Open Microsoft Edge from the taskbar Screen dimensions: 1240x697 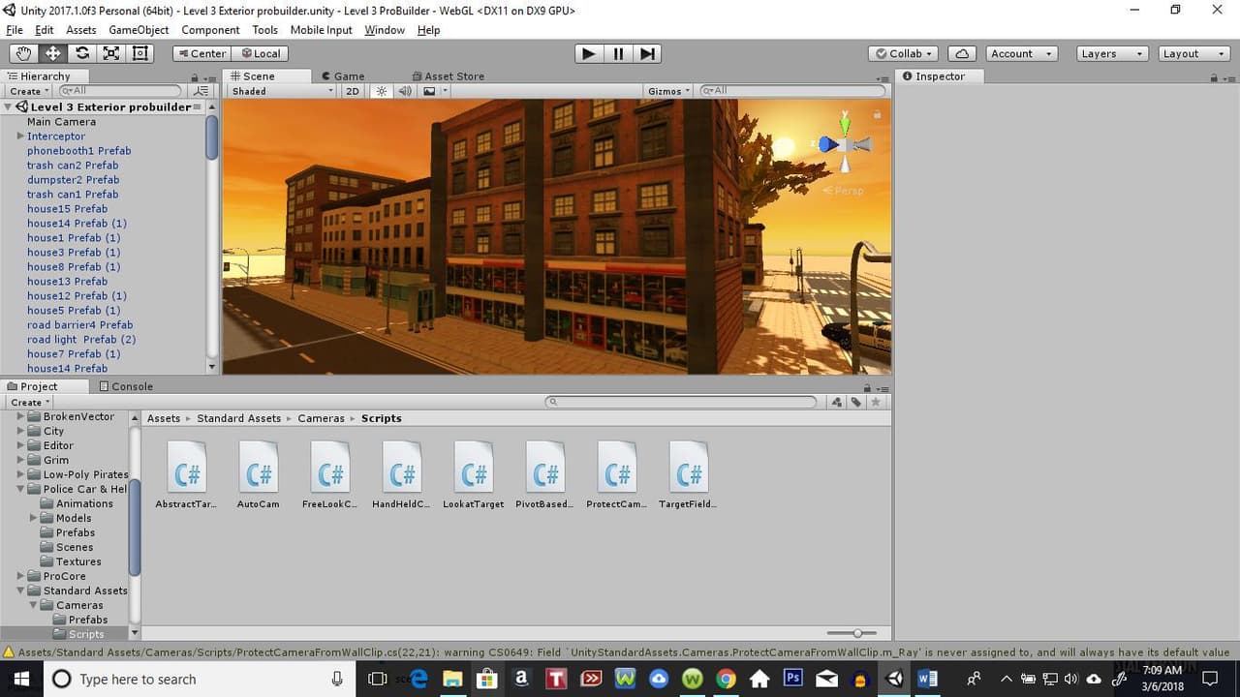pyautogui.click(x=419, y=679)
